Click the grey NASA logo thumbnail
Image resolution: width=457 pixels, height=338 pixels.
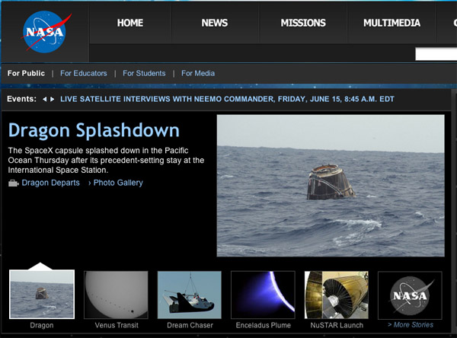tap(410, 295)
